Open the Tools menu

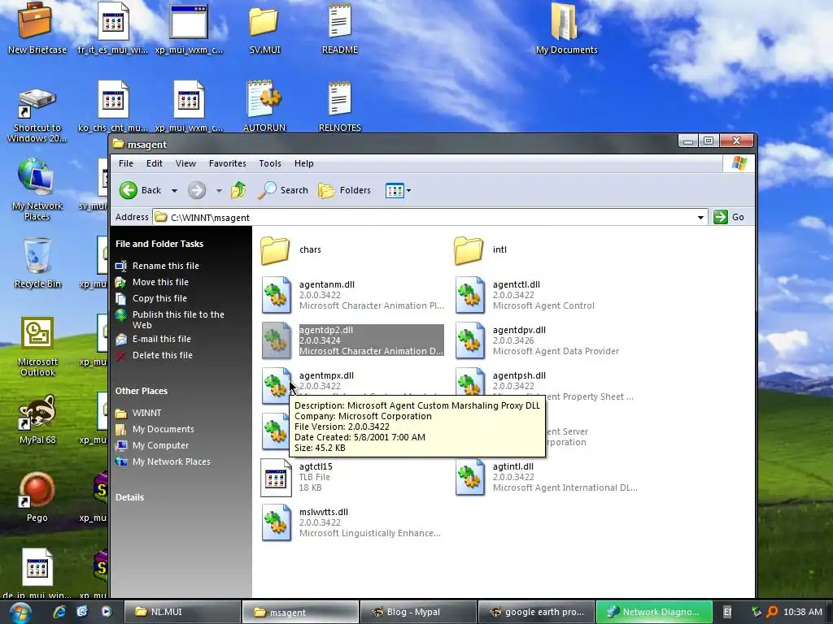coord(270,163)
